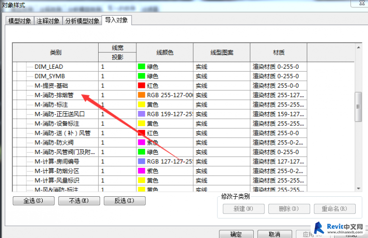This screenshot has height=238, width=368.
Task: Open 线型图案 cell for M-计算-风量标识
Action: click(x=222, y=180)
